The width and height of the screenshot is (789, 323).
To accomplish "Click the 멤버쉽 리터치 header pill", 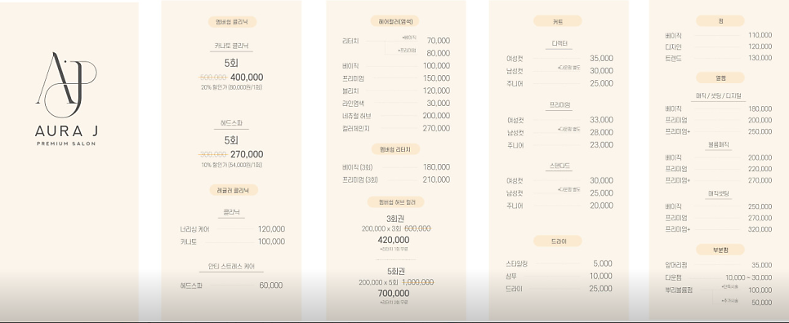I will [395, 149].
